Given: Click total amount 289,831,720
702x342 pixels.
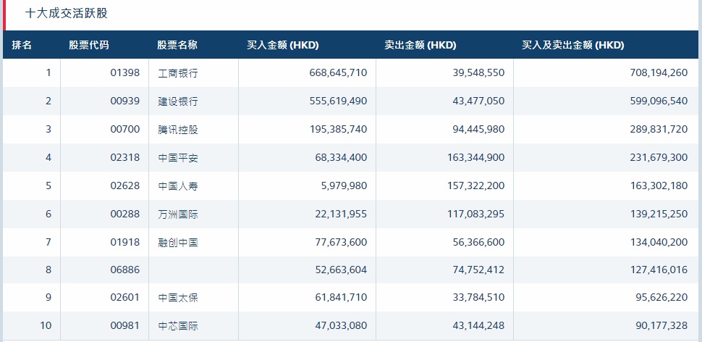Looking at the screenshot, I should point(659,129).
